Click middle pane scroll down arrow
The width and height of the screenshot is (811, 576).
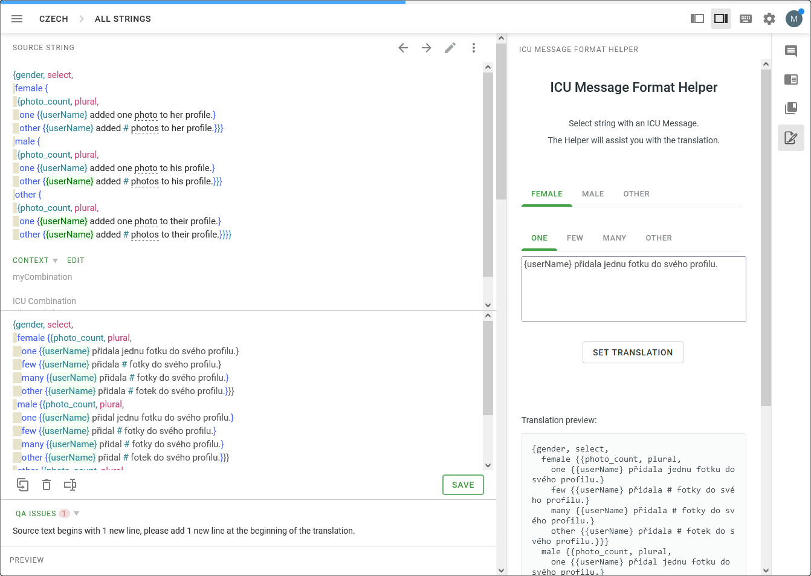pyautogui.click(x=501, y=570)
